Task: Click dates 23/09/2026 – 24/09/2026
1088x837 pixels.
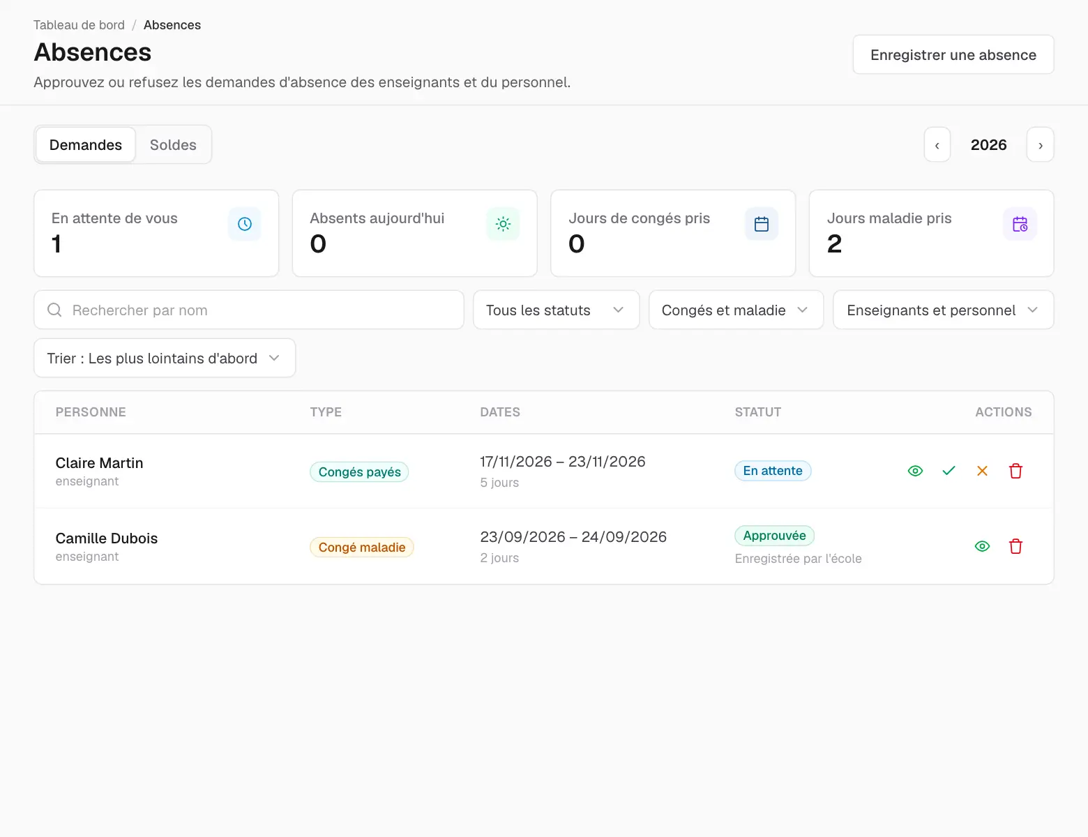Action: [x=573, y=537]
